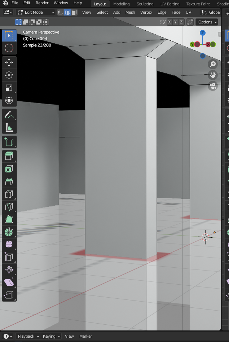Switch to the Texture Paint workspace tab
229x342 pixels.
pyautogui.click(x=198, y=4)
